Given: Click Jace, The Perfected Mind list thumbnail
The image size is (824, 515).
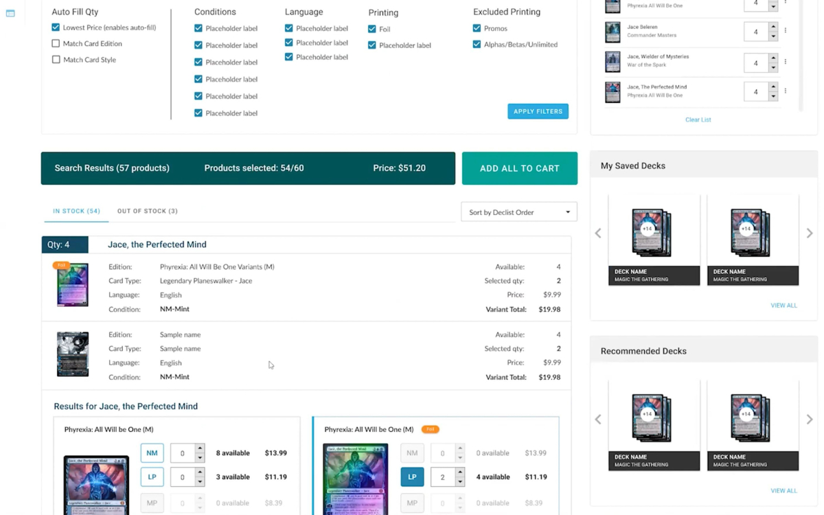Looking at the screenshot, I should pos(613,92).
